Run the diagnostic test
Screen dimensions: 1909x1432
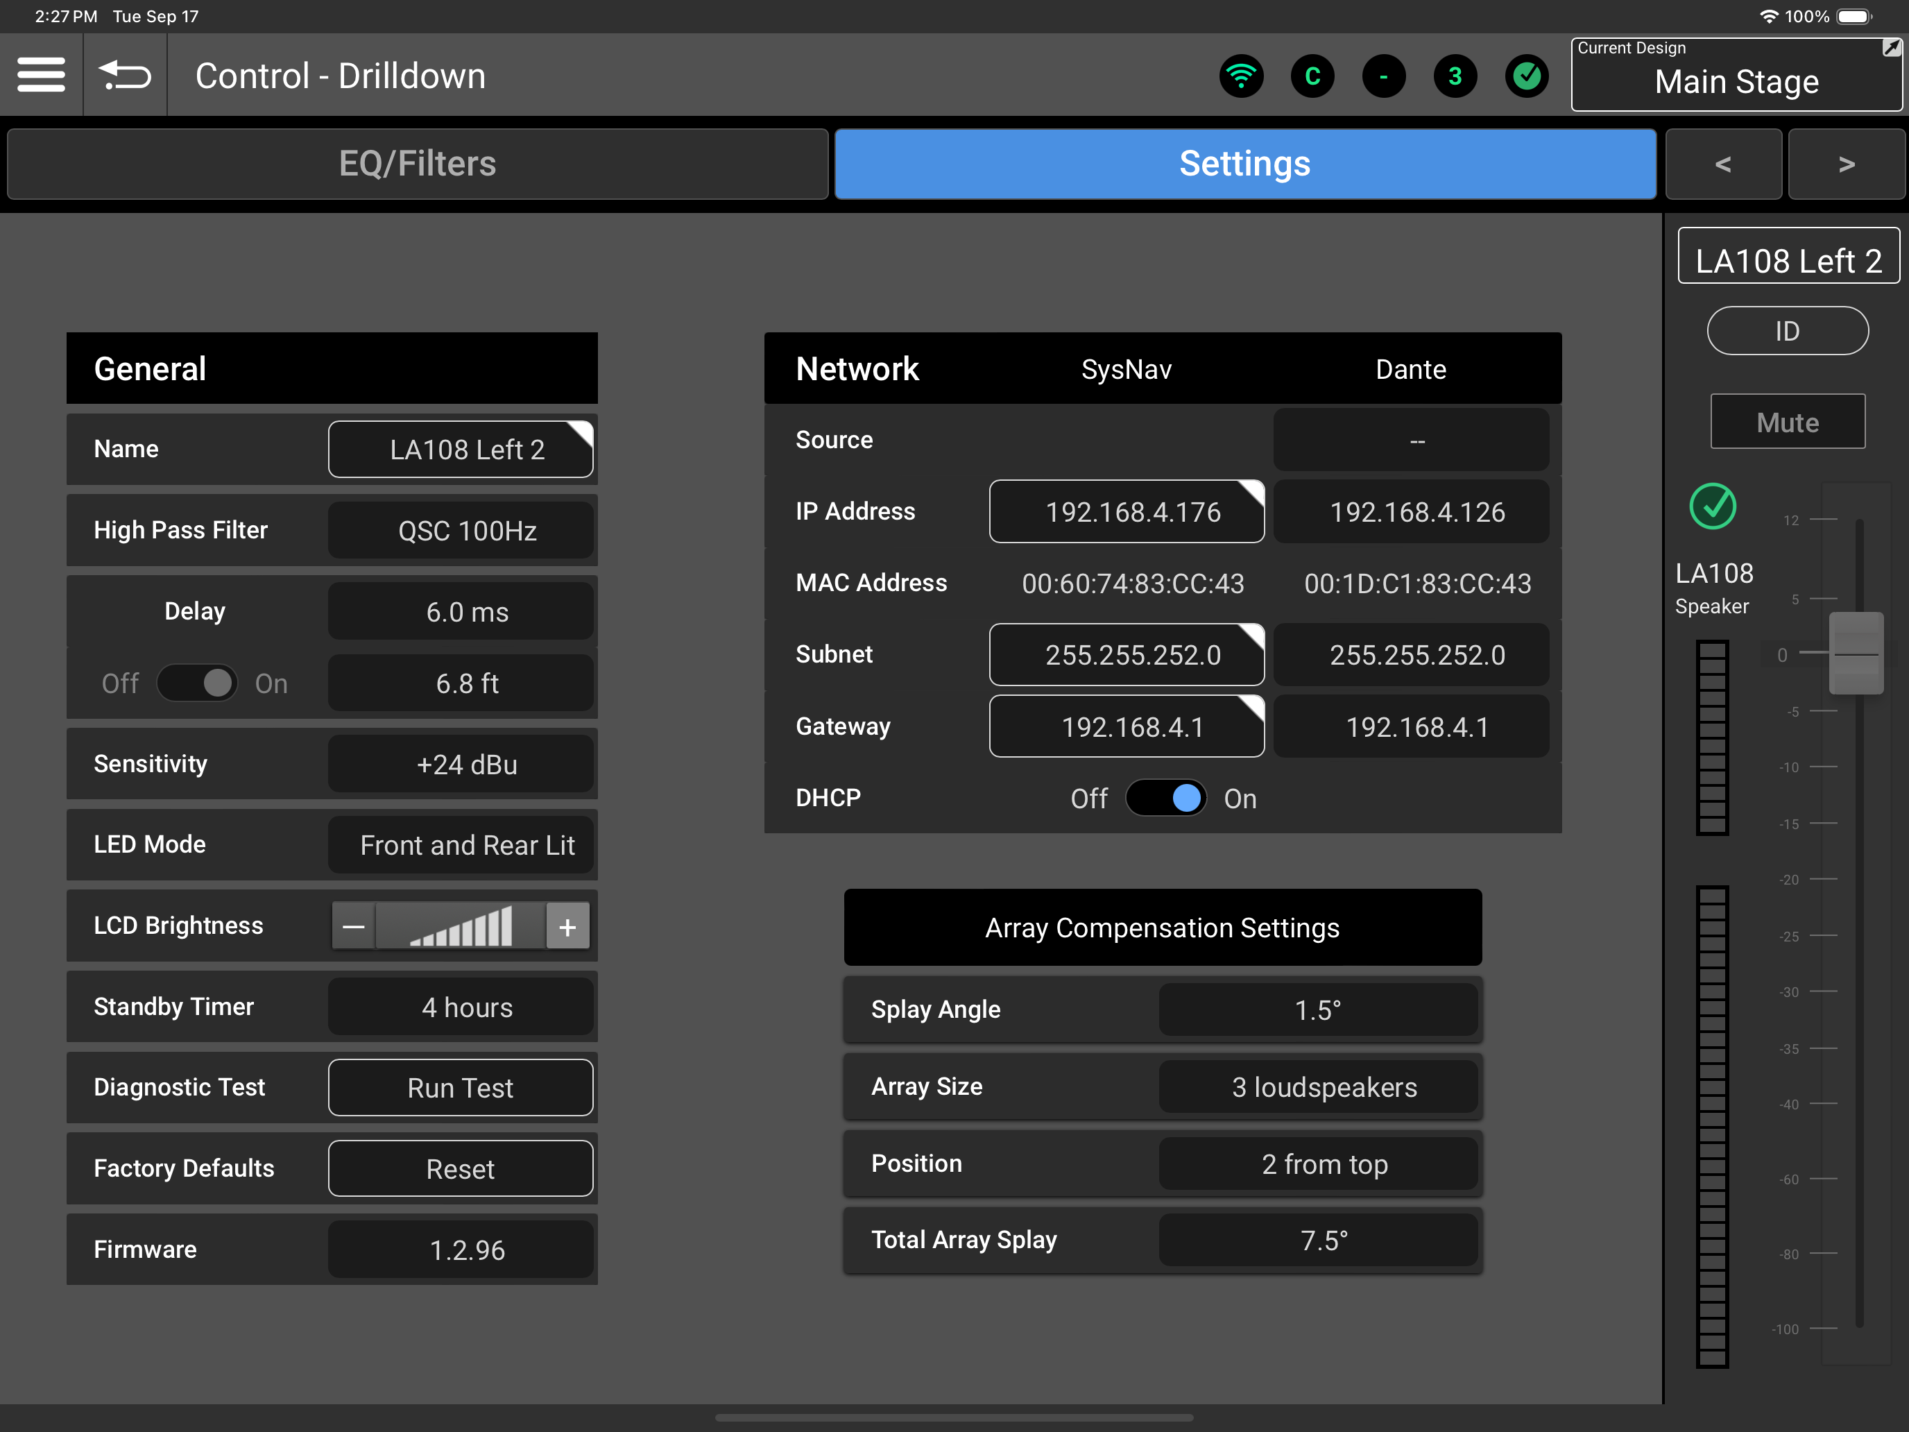click(460, 1088)
